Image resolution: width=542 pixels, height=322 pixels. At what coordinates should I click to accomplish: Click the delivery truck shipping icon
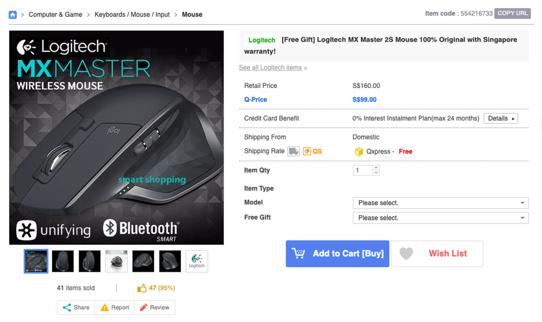point(293,151)
